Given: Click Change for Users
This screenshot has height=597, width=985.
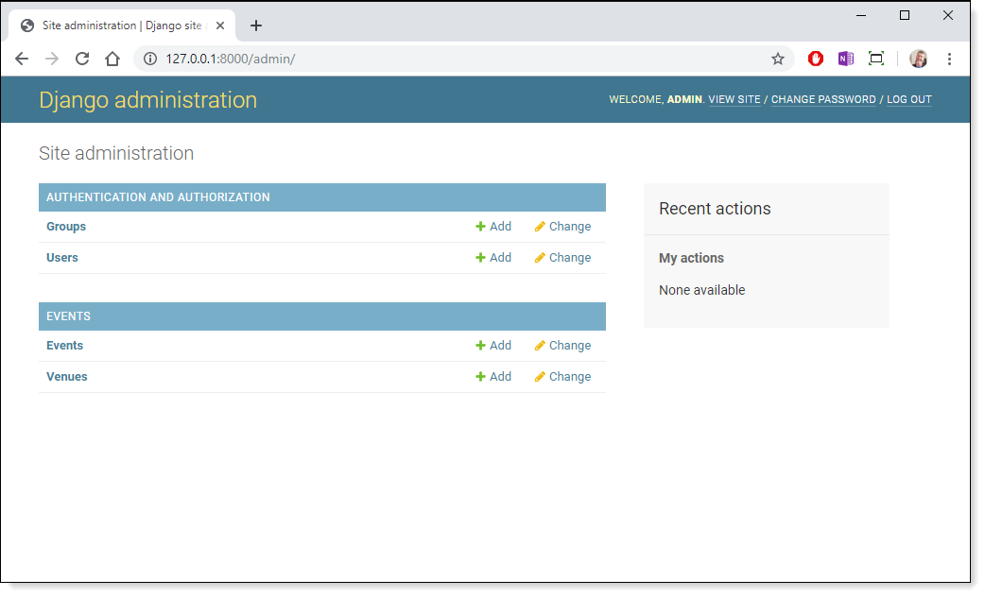Looking at the screenshot, I should coord(562,258).
